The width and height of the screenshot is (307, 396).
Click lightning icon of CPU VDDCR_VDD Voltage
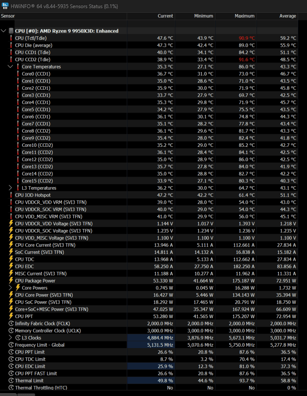(x=11, y=223)
